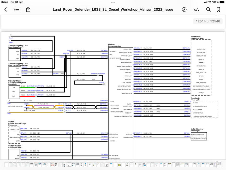The height and width of the screenshot is (170, 226).
Task: Tap the Module-Passenger door label
Action: click(115, 45)
